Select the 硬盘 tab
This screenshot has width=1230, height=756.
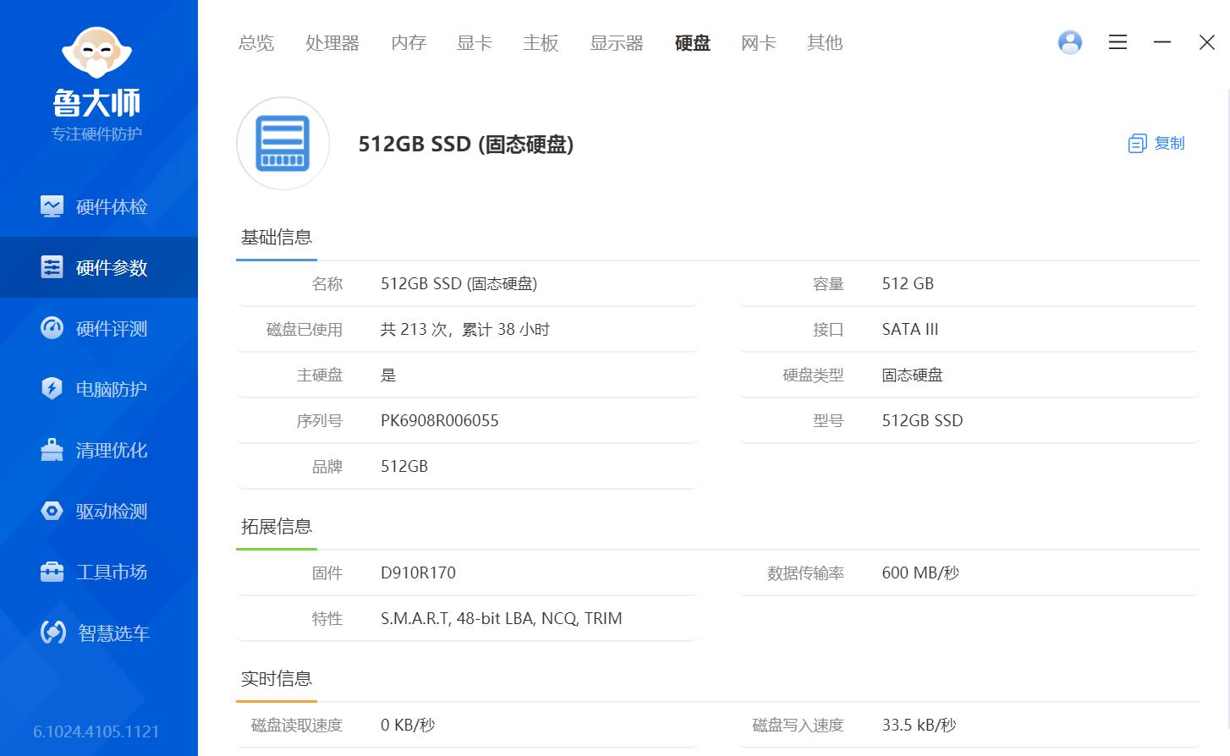tap(693, 43)
